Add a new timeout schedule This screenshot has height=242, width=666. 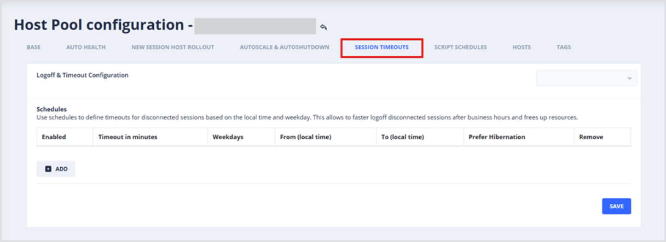[x=56, y=169]
